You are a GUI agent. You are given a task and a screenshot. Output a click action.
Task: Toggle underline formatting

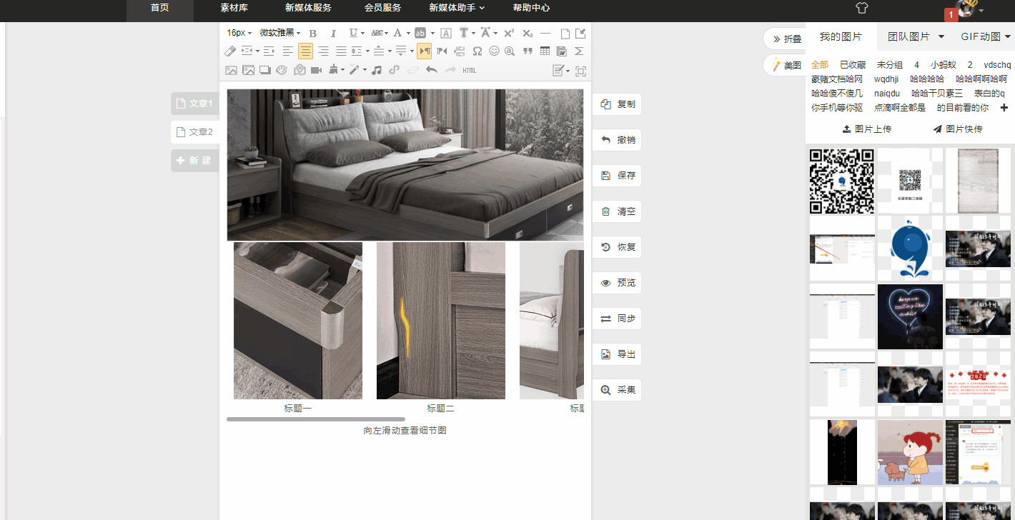click(x=352, y=33)
